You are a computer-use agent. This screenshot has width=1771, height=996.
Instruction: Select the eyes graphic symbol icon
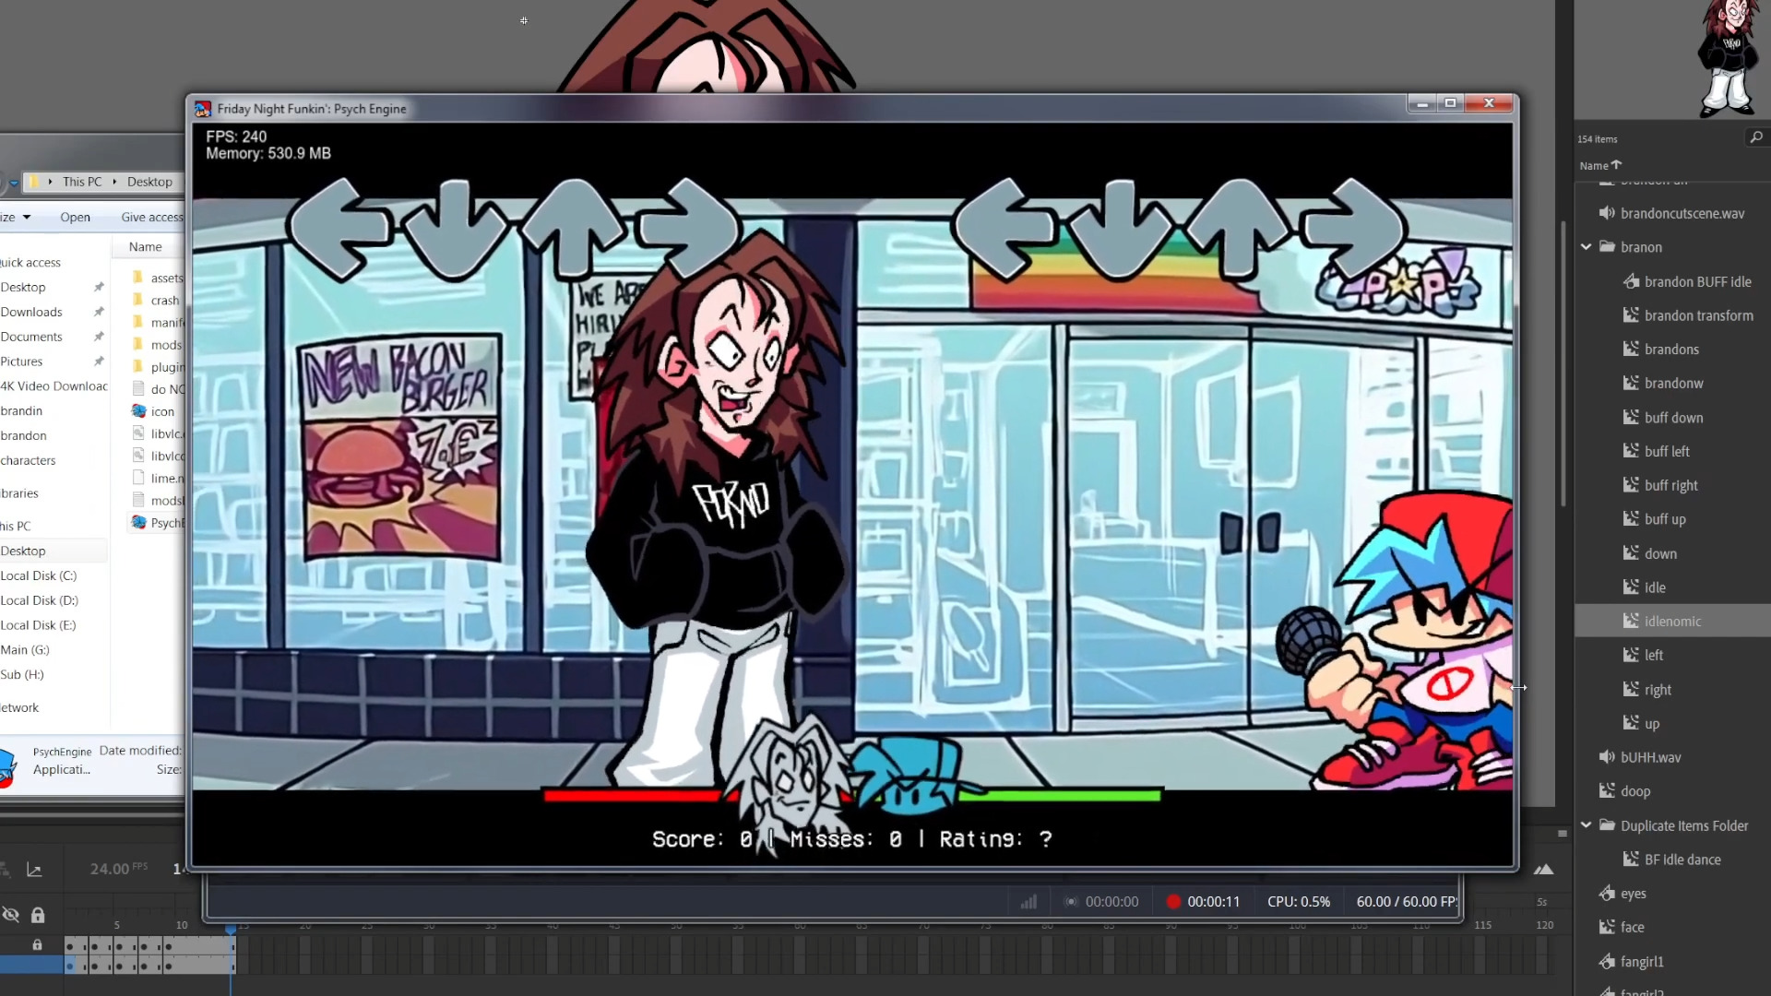click(1607, 893)
